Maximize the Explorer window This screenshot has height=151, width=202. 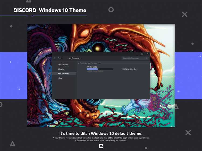click(x=142, y=54)
